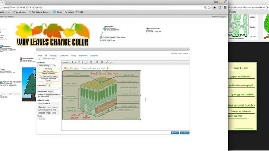This screenshot has height=151, width=269.
Task: Open the 'chemicals that are important' note icon
Action: pyautogui.click(x=1, y=82)
